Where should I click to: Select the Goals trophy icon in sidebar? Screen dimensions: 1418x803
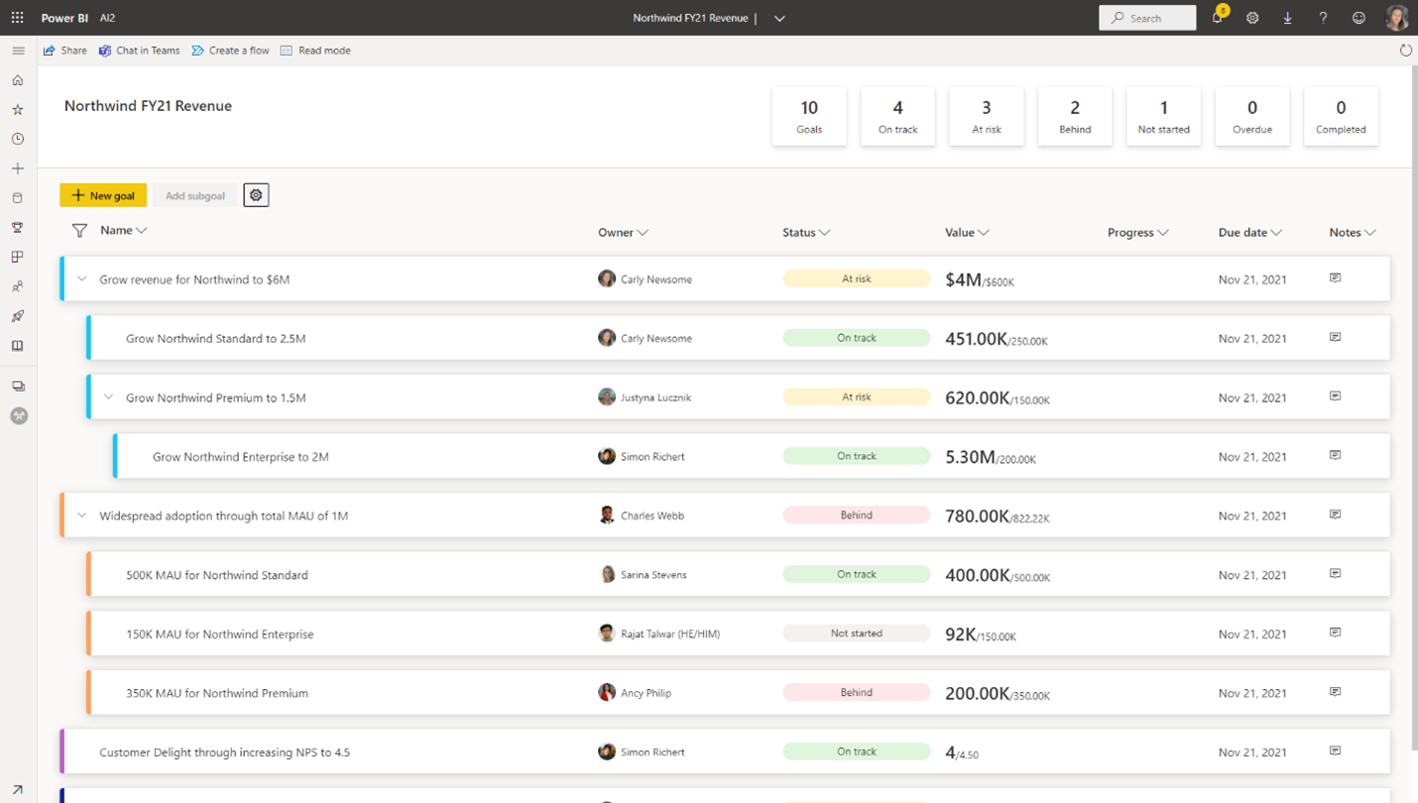[18, 227]
